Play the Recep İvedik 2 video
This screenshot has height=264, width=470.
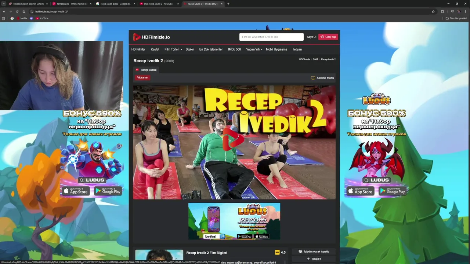233,140
